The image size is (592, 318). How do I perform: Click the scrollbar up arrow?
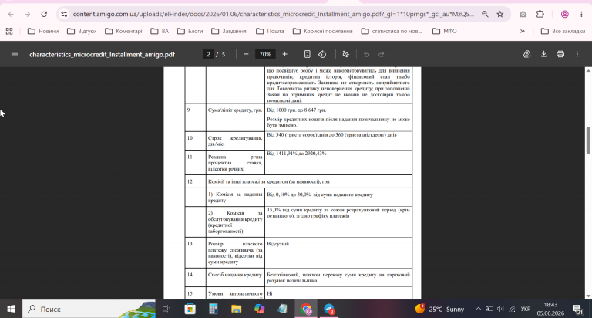point(588,70)
